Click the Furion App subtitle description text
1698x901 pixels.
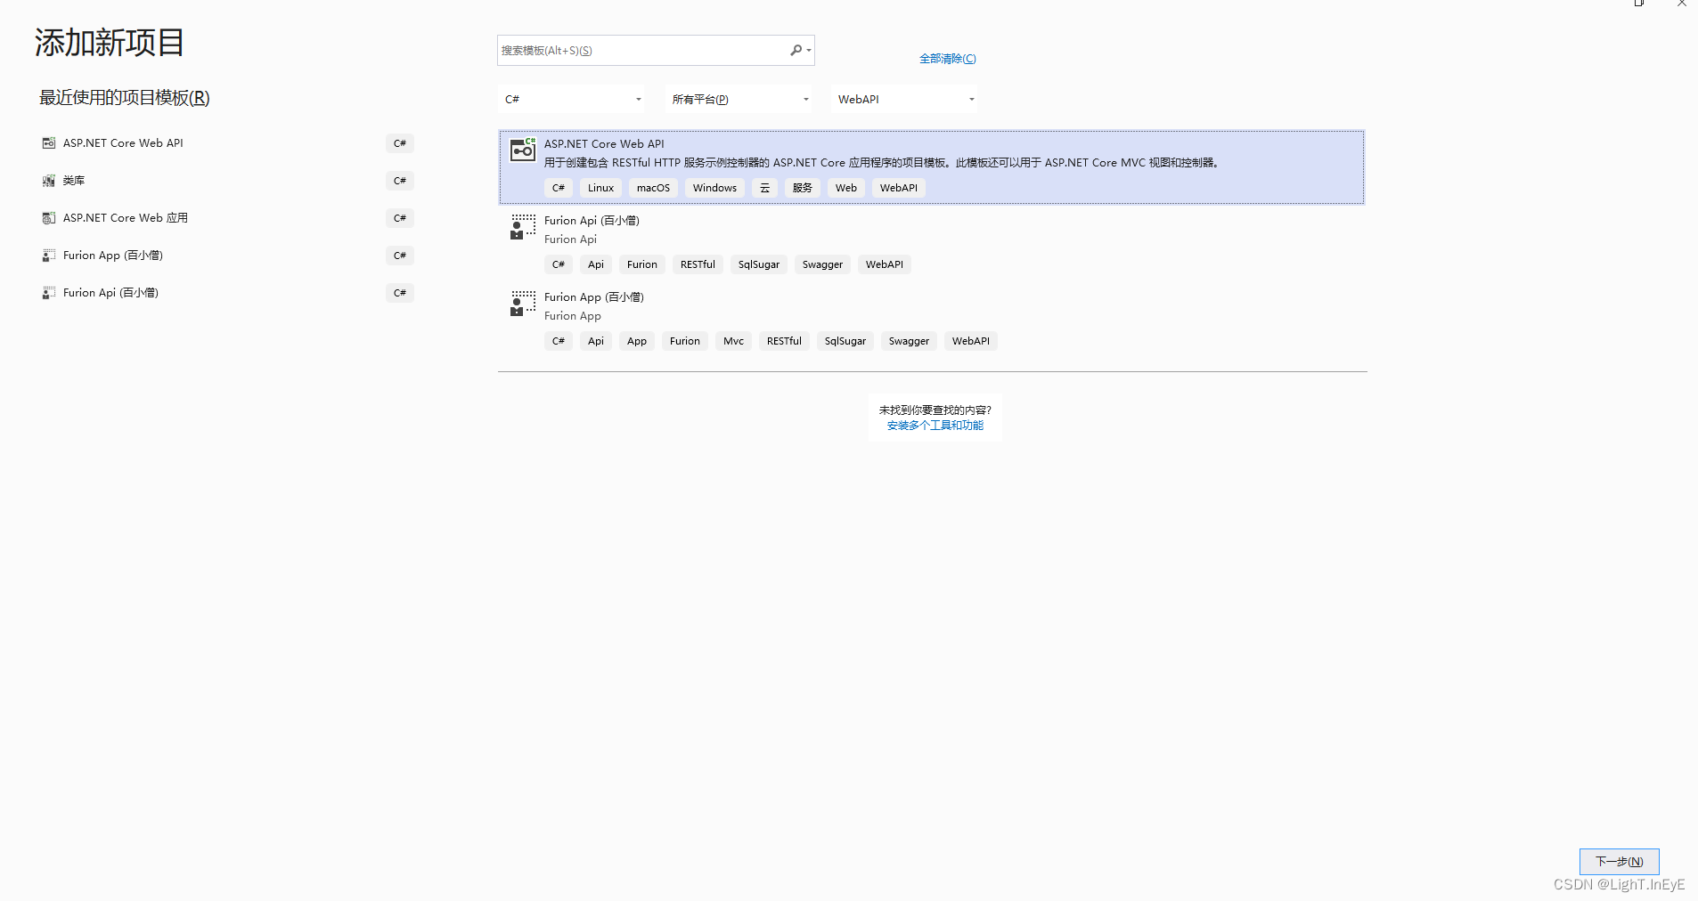coord(573,316)
